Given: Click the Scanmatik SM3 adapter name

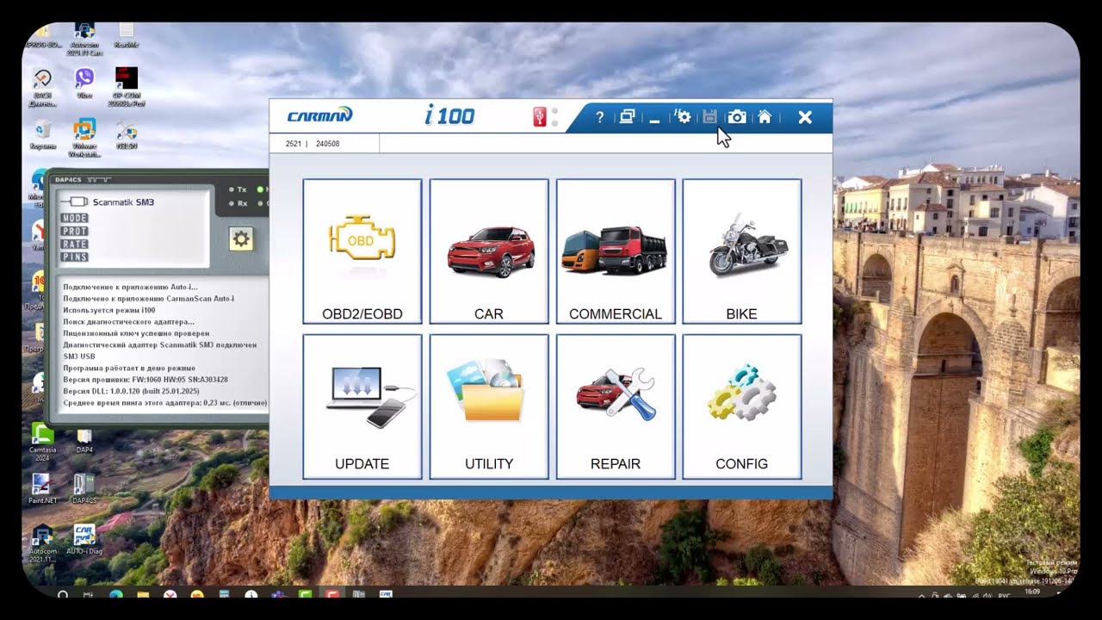Looking at the screenshot, I should pos(123,201).
